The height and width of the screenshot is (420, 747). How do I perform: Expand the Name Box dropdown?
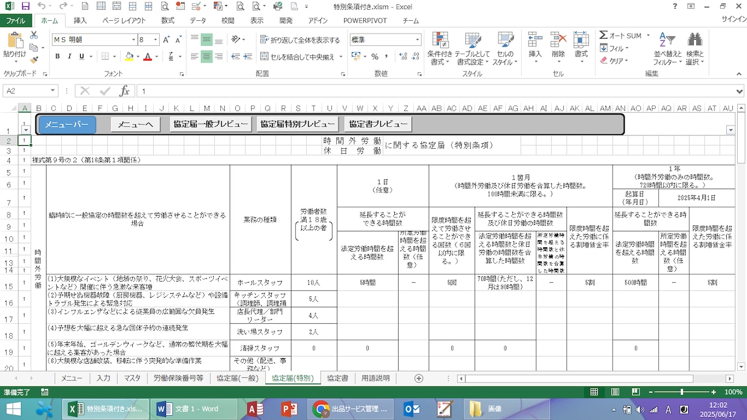(53, 91)
